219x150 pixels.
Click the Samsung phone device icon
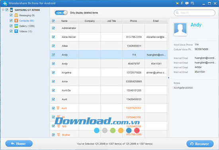point(12,10)
